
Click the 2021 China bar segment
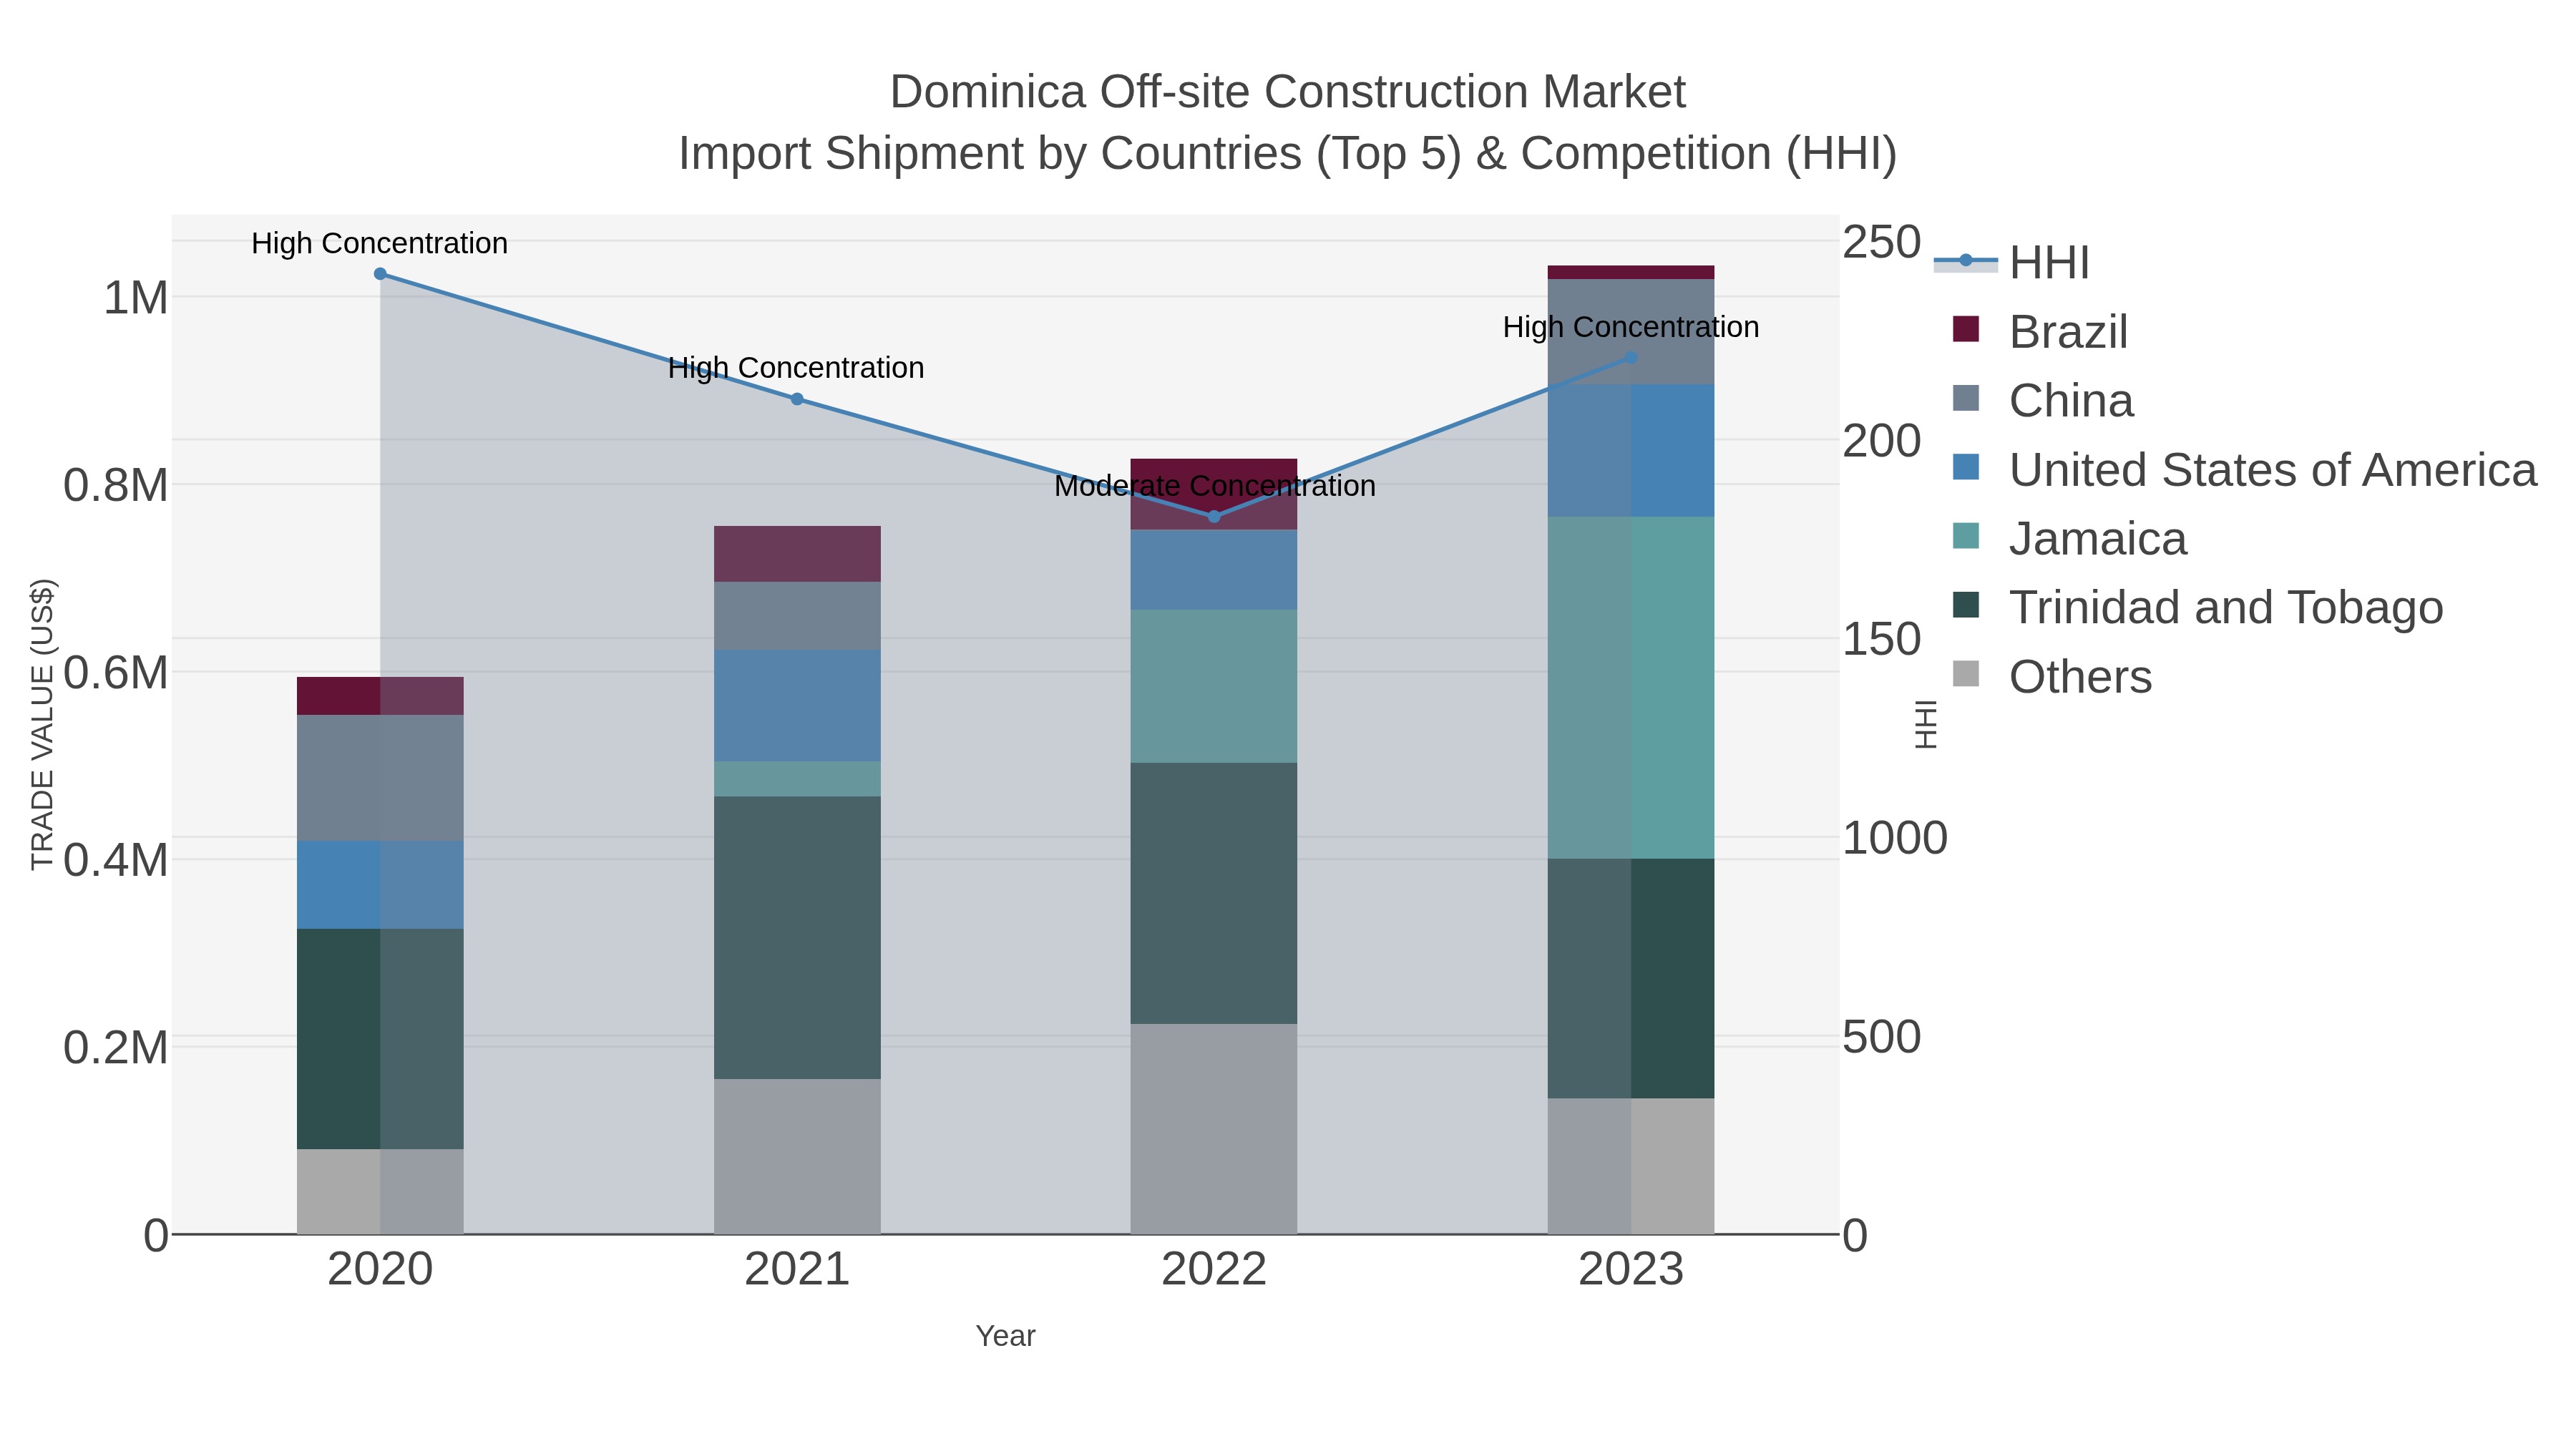tap(797, 616)
